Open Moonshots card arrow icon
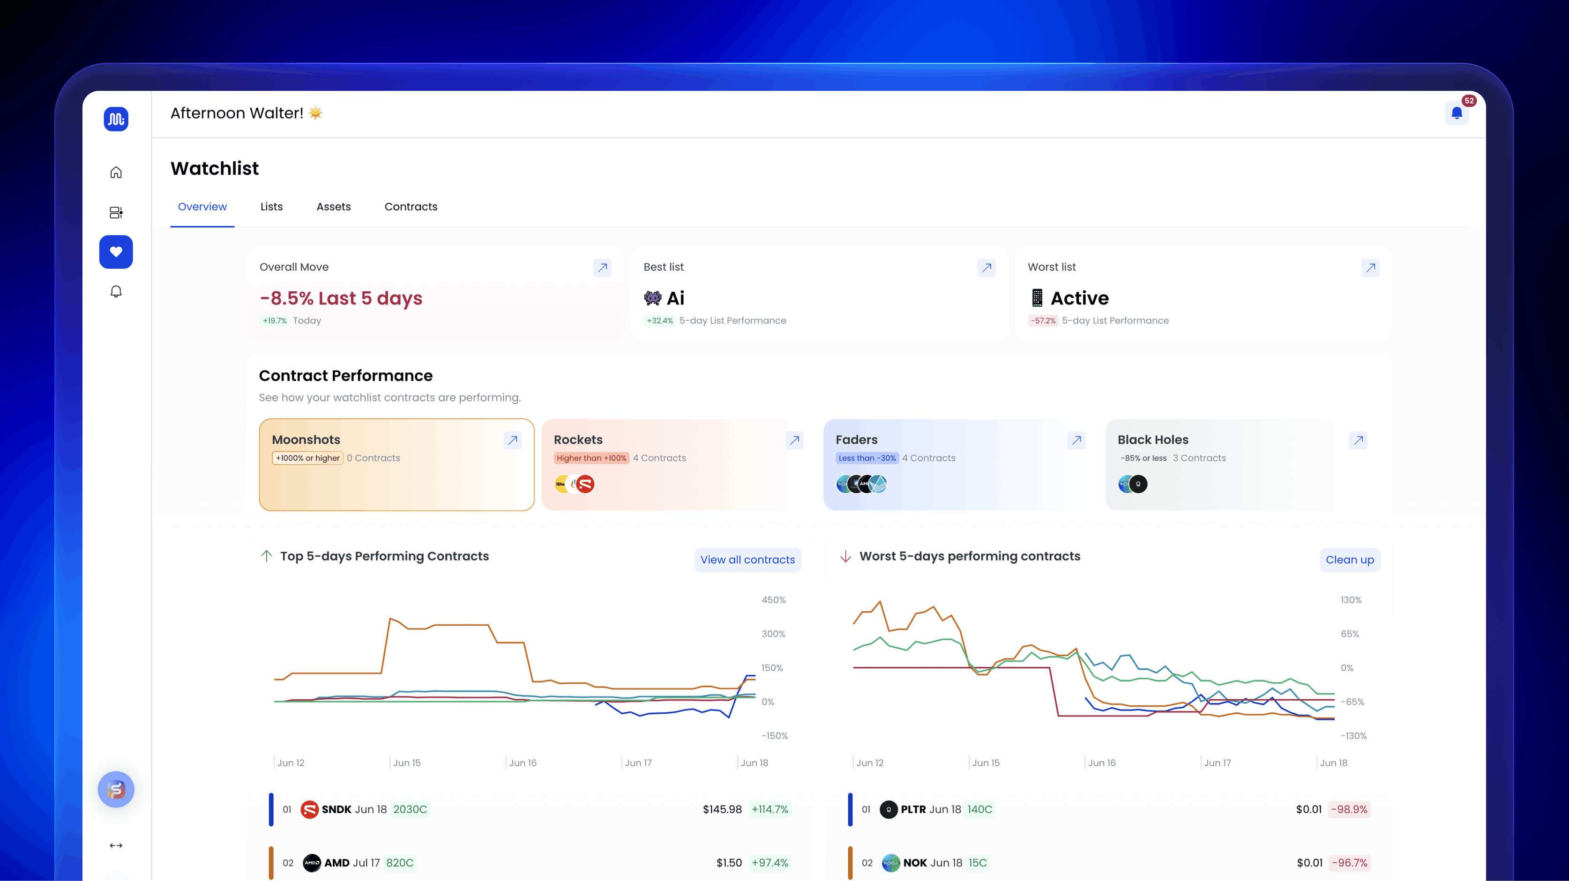 click(513, 440)
